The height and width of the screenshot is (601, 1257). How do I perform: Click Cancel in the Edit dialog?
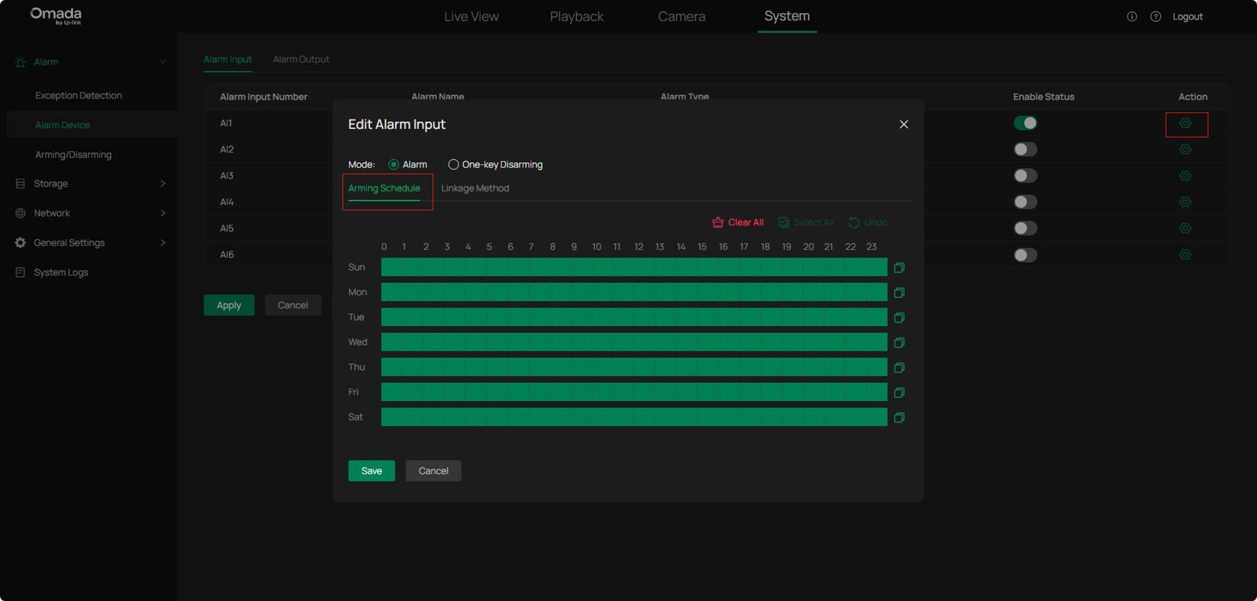pos(433,471)
